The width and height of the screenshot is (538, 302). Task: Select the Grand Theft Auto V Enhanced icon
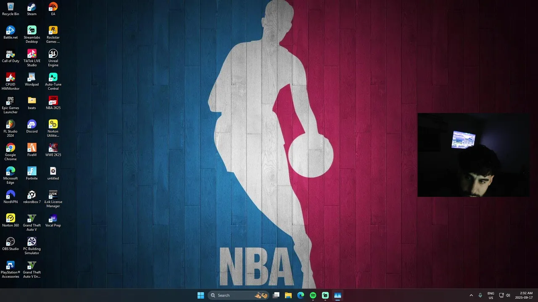[32, 269]
